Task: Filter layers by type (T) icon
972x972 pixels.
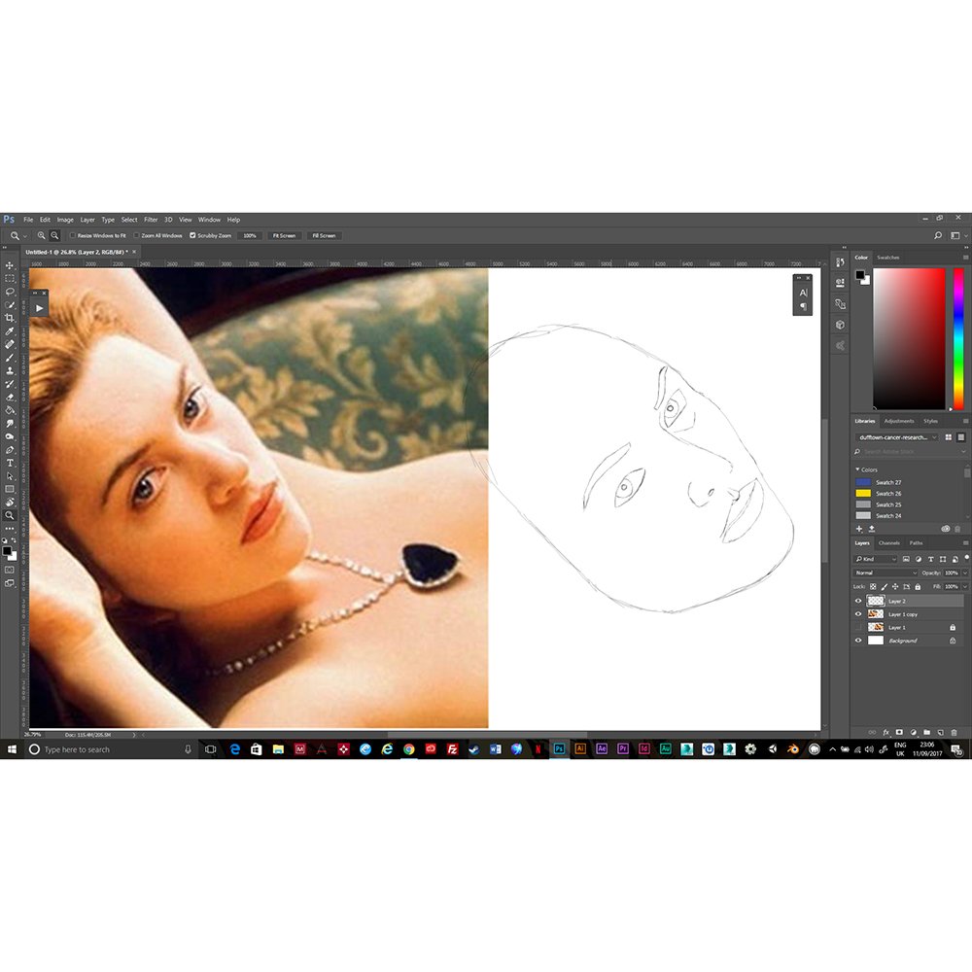Action: 930,559
